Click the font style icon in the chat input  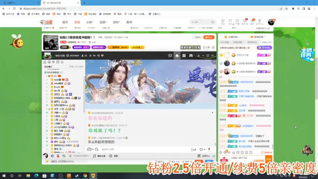tap(97, 150)
